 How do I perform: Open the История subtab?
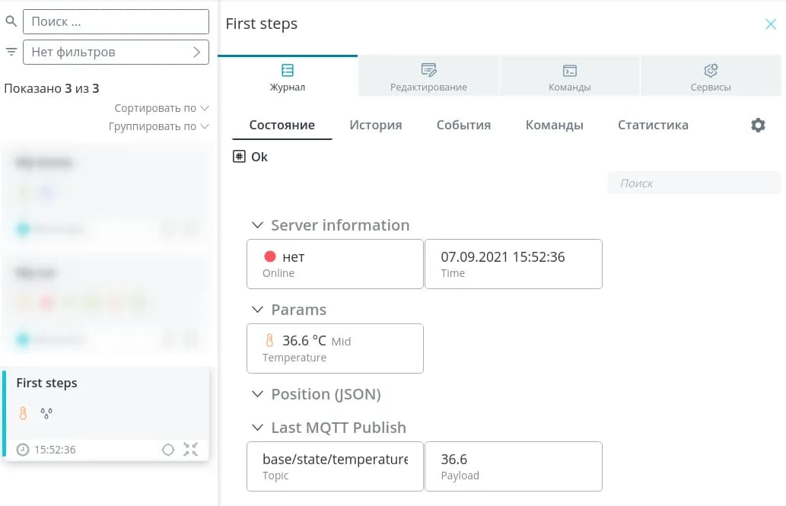[376, 125]
